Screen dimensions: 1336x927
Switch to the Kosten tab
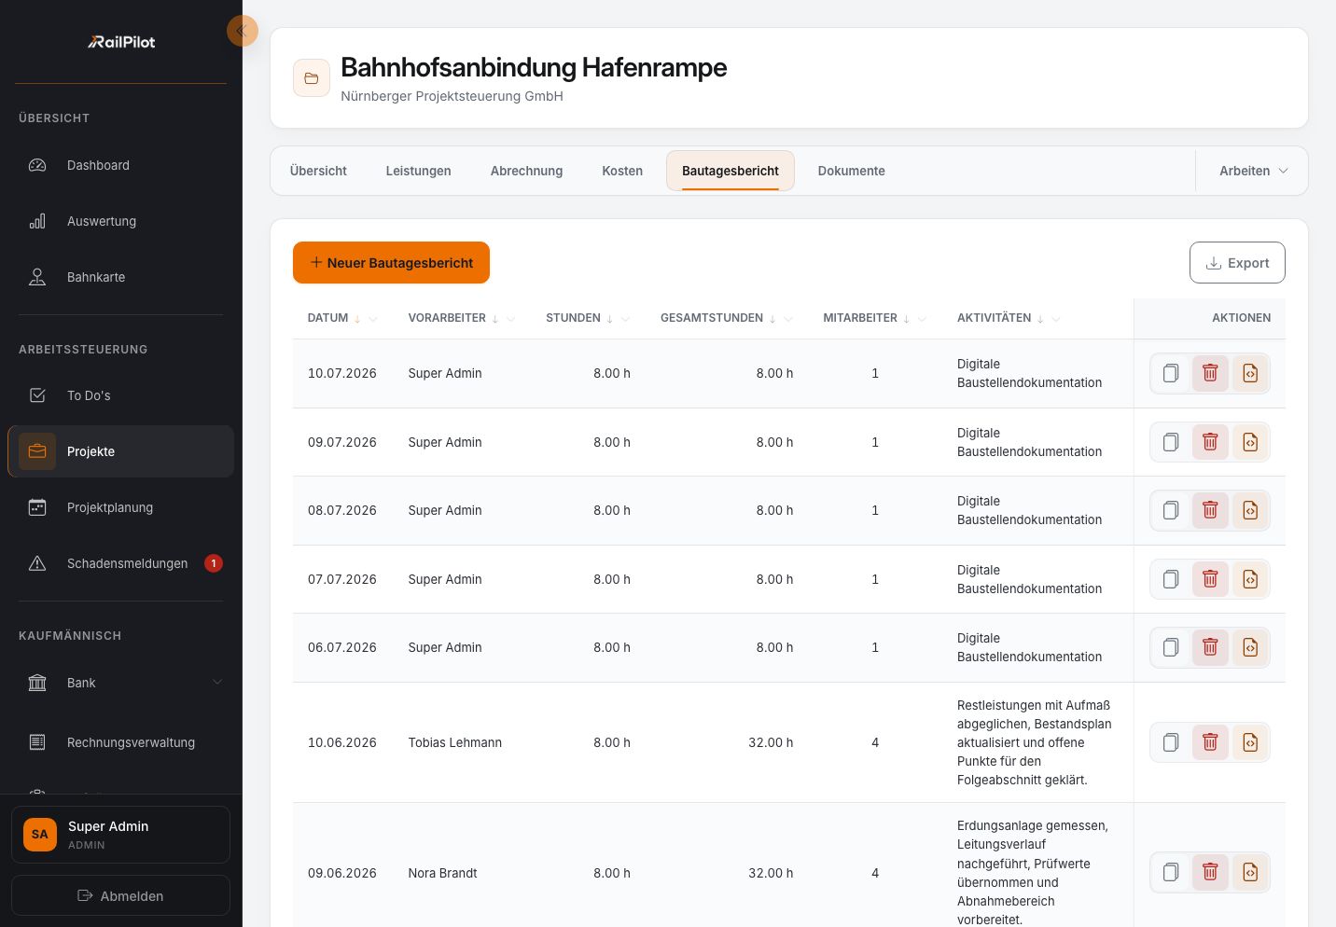coord(622,171)
